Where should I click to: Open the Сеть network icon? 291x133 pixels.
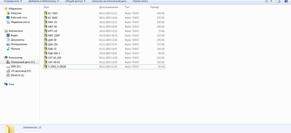click(6, 84)
